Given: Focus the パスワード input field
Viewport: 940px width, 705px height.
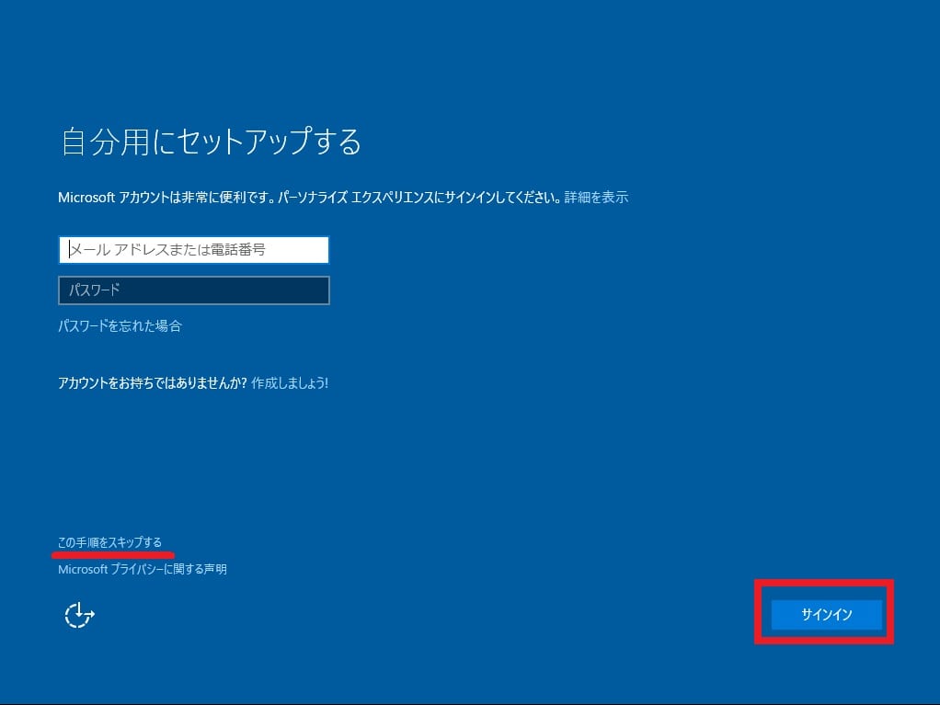Looking at the screenshot, I should (x=194, y=290).
